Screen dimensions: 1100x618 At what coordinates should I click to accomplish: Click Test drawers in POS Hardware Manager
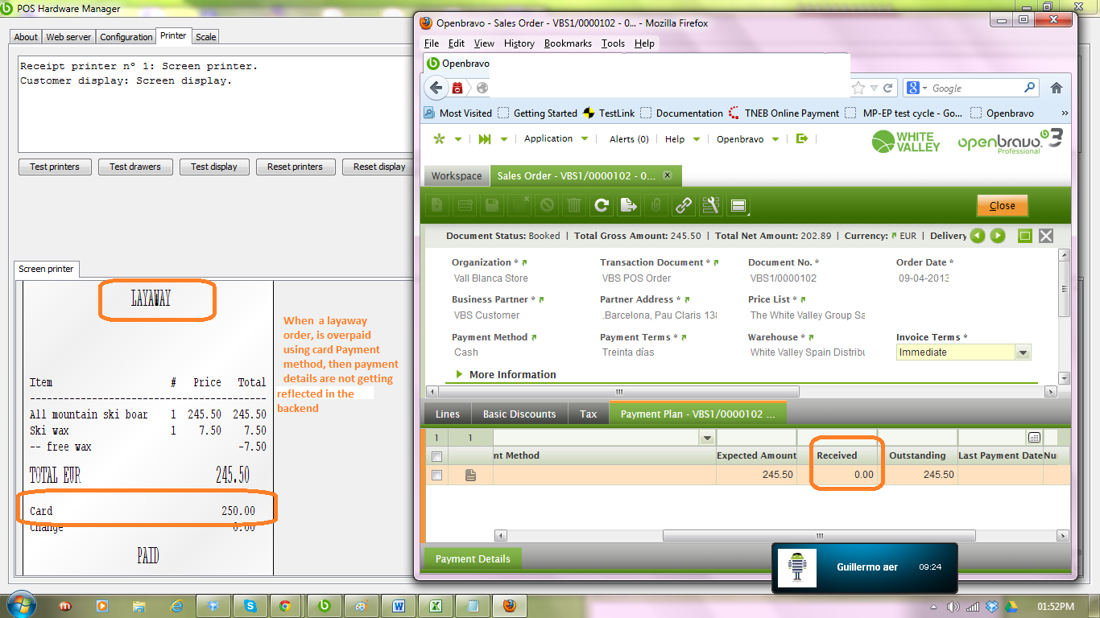pyautogui.click(x=135, y=167)
